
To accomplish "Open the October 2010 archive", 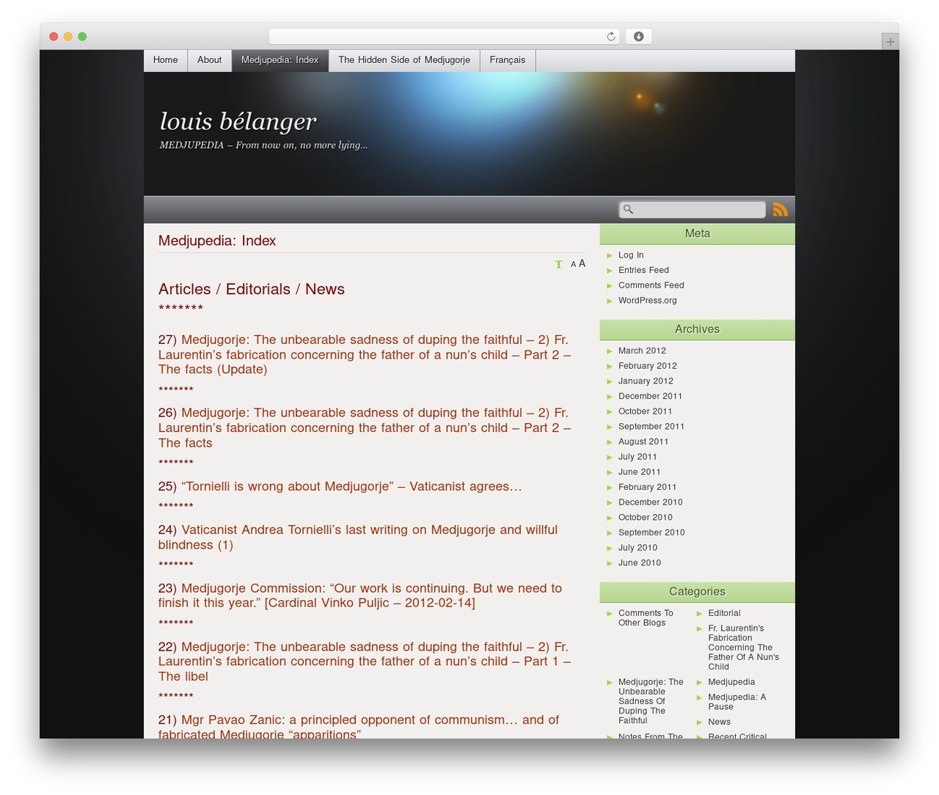I will [646, 518].
